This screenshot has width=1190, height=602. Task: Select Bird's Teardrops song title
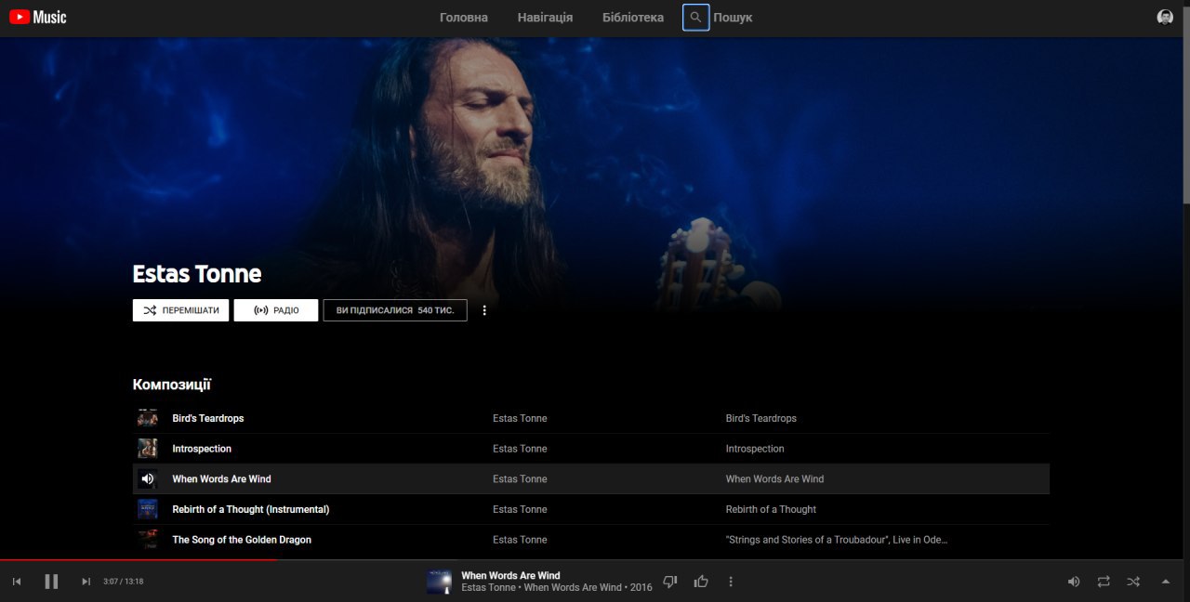click(208, 418)
